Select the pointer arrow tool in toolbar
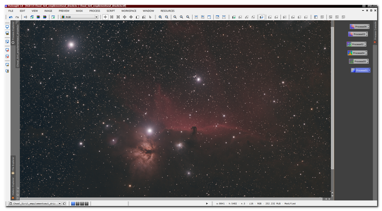This screenshot has height=211, width=382. [x=150, y=17]
